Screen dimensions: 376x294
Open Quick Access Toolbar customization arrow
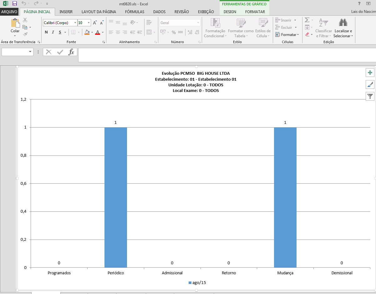pyautogui.click(x=47, y=4)
